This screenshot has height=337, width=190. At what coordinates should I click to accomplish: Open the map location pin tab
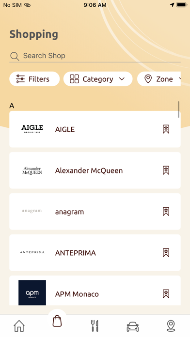(171, 326)
